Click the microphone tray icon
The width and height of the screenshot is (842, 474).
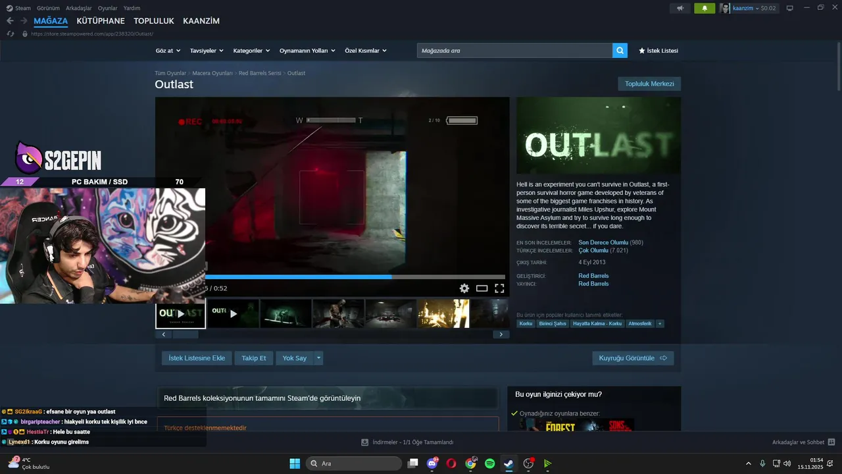pos(762,463)
